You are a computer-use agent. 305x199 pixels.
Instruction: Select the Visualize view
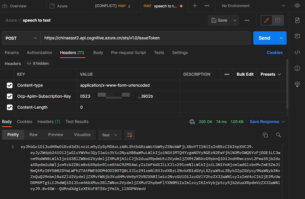pos(82,135)
